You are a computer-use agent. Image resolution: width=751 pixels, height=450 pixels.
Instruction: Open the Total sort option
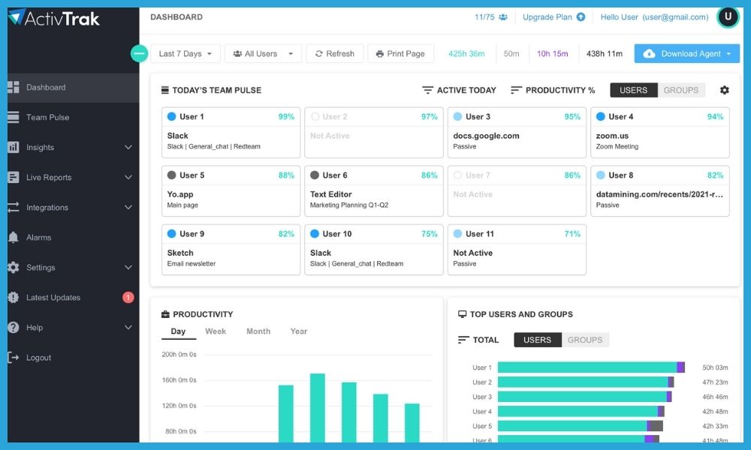tap(478, 340)
